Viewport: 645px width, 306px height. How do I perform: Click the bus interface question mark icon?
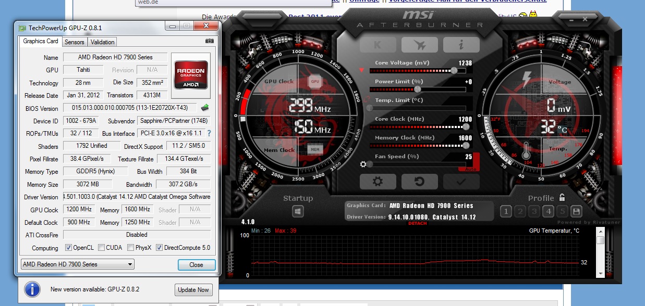click(209, 133)
